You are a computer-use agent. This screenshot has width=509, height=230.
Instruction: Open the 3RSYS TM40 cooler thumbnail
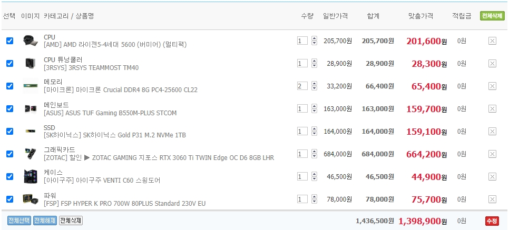31,64
